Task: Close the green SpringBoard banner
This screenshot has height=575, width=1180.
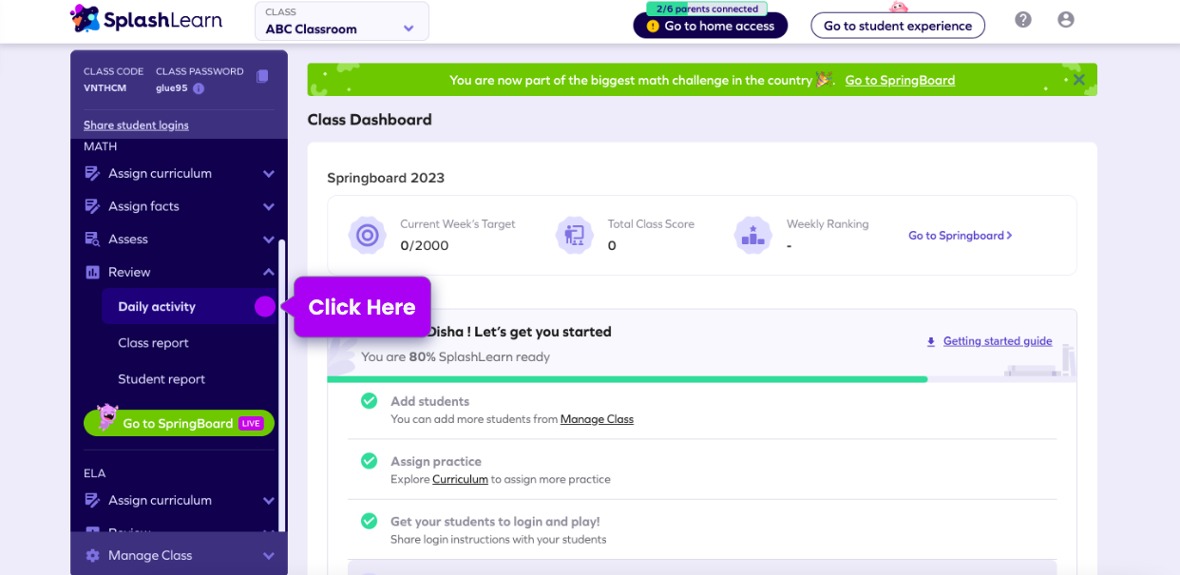Action: 1078,80
